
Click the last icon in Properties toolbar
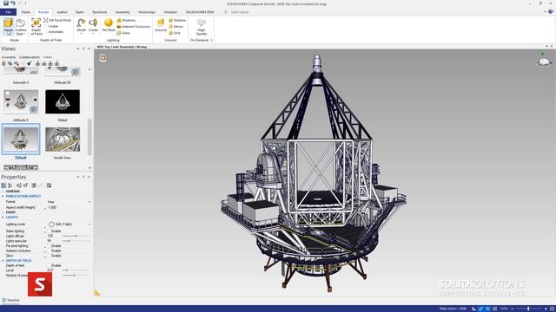point(49,185)
